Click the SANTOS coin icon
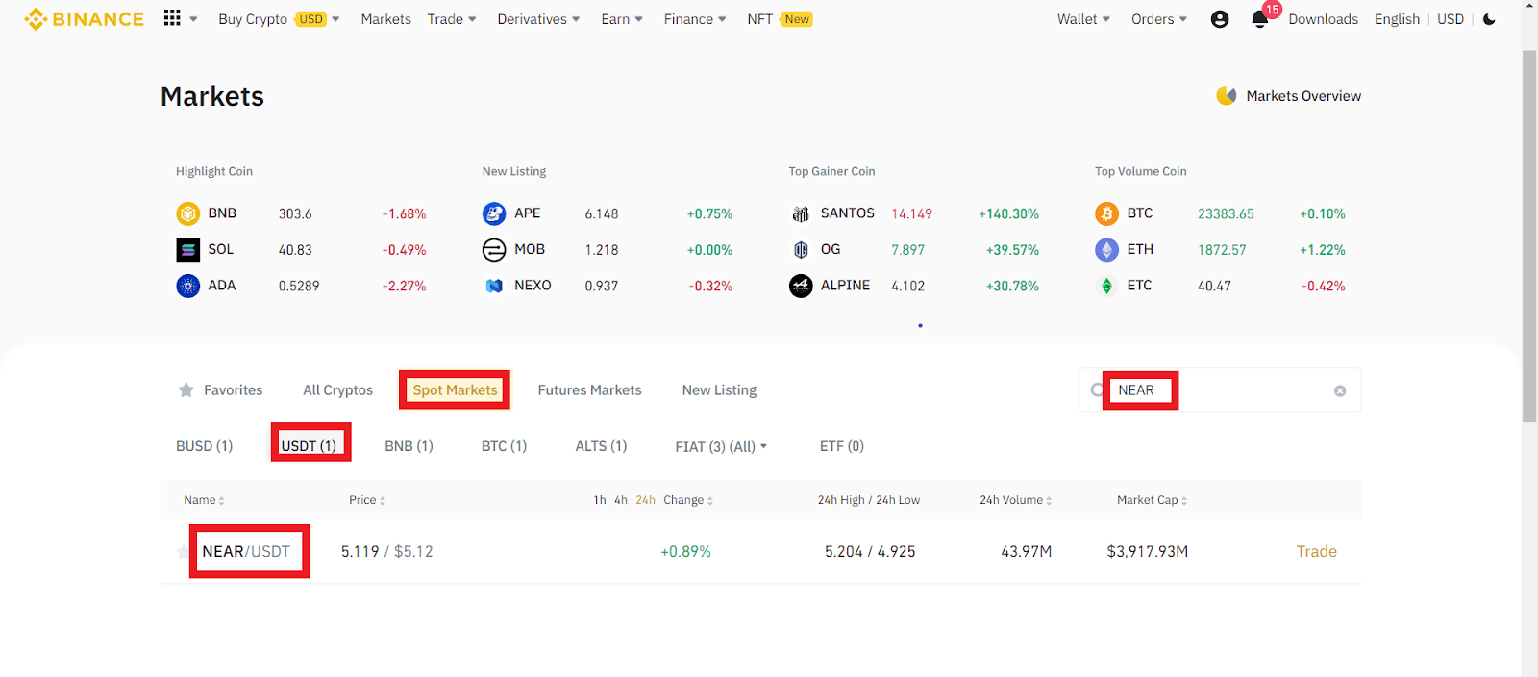 [x=801, y=213]
